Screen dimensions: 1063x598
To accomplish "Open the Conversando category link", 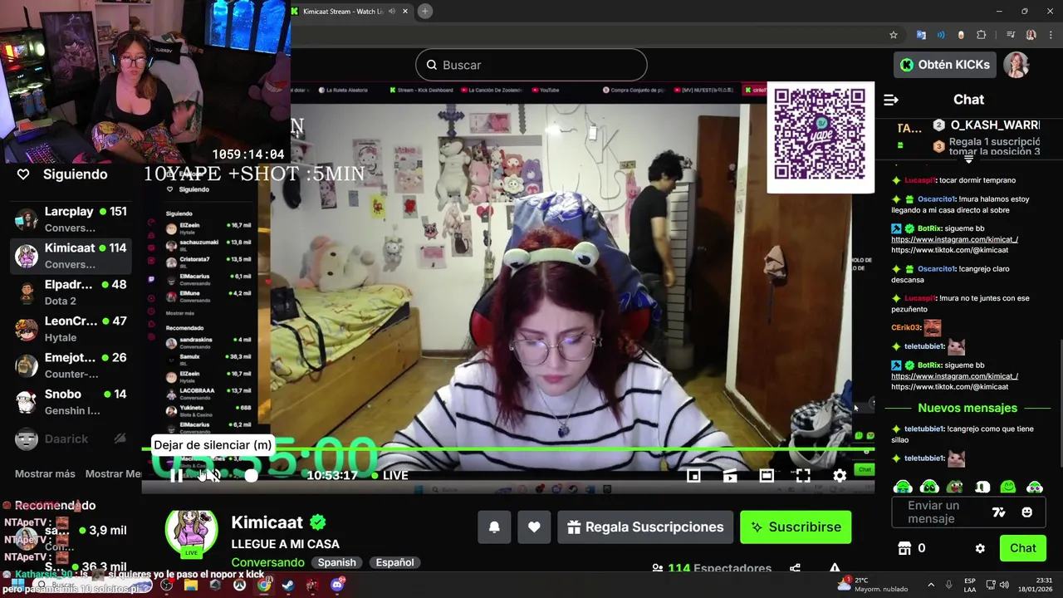I will pyautogui.click(x=268, y=562).
